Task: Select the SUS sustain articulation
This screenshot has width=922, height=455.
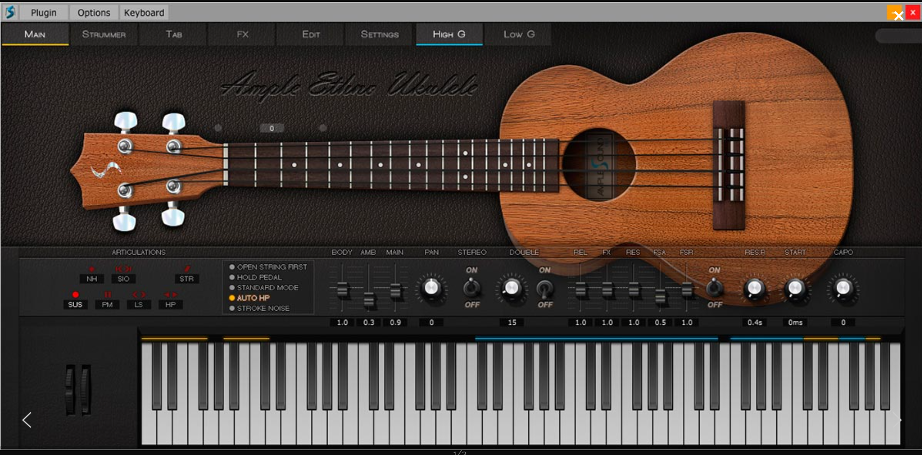Action: (x=75, y=304)
